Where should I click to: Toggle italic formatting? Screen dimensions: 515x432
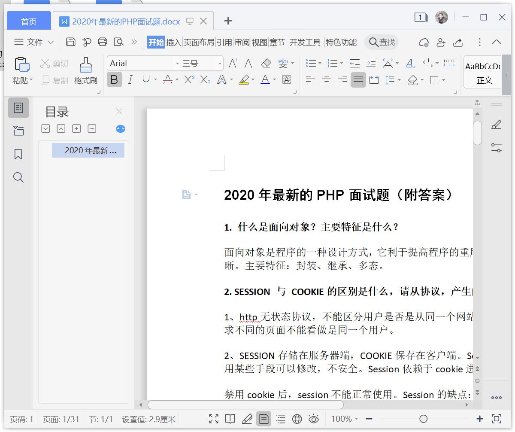(130, 80)
